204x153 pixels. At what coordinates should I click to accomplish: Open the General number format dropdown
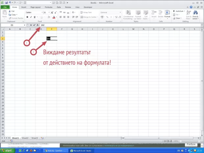point(120,13)
